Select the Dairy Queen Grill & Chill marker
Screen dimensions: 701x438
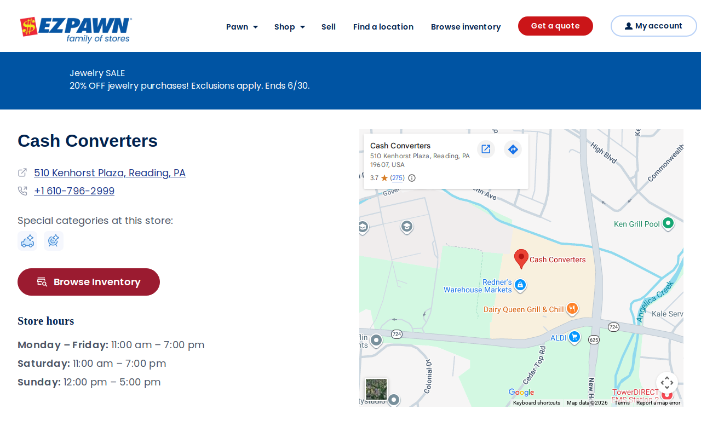[x=572, y=309]
